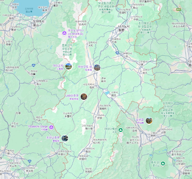
Task: Select the 미나카미마치 town label
Action: [x=178, y=25]
